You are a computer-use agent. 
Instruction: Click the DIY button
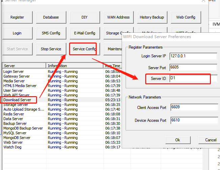[85, 17]
